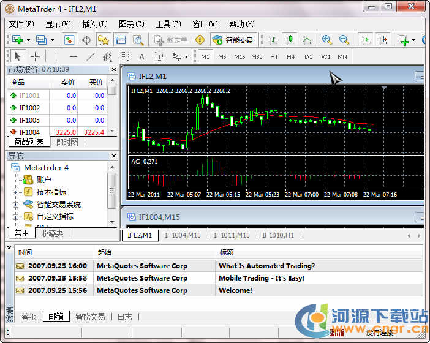Screen dimensions: 430x343
Task: Select the horizontal line tool
Action: 73,56
